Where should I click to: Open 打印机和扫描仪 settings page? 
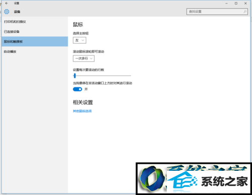click(x=35, y=22)
